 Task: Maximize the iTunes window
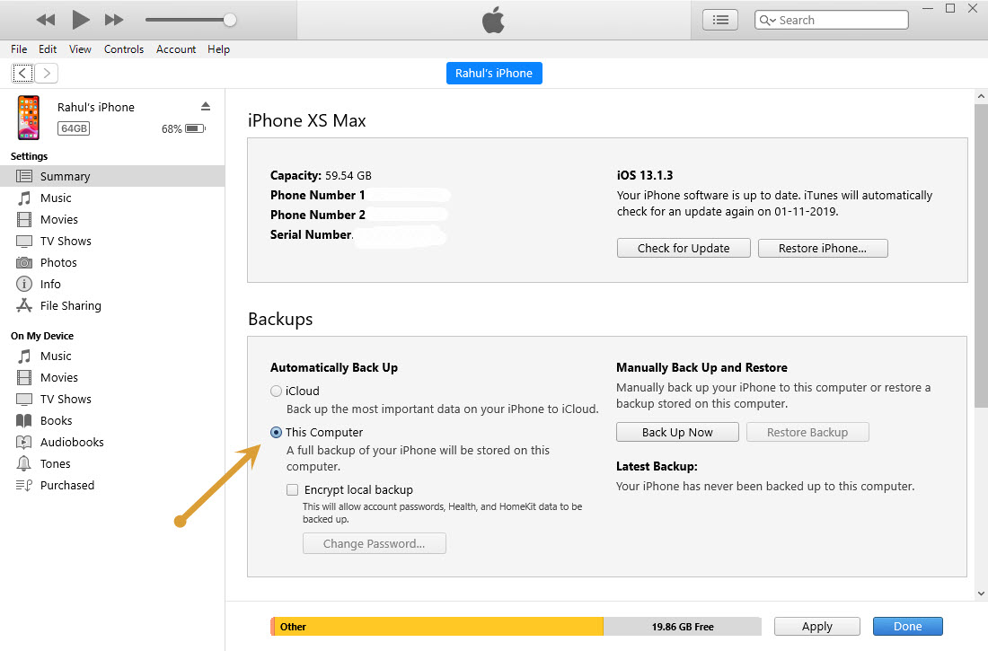pyautogui.click(x=950, y=8)
